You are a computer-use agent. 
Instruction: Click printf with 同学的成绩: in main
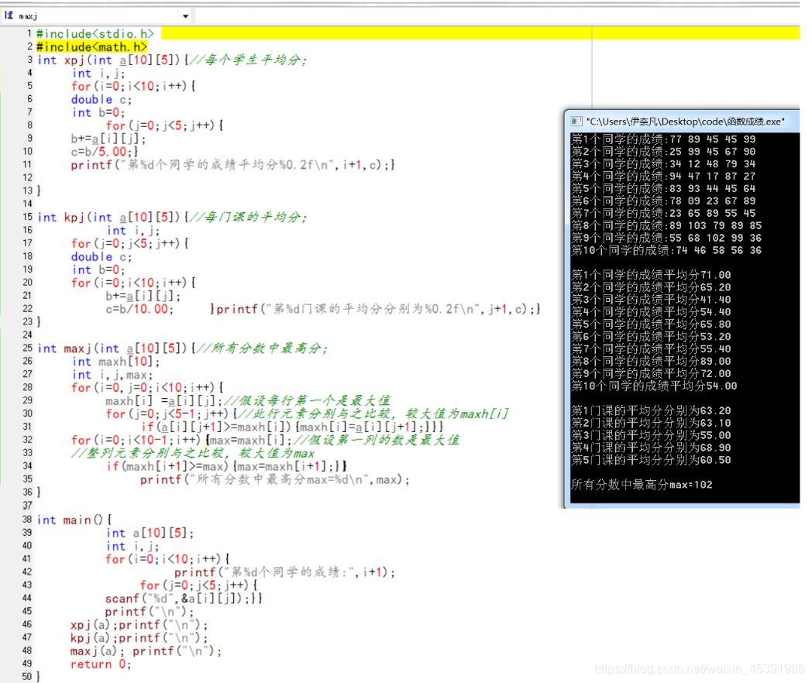[284, 572]
